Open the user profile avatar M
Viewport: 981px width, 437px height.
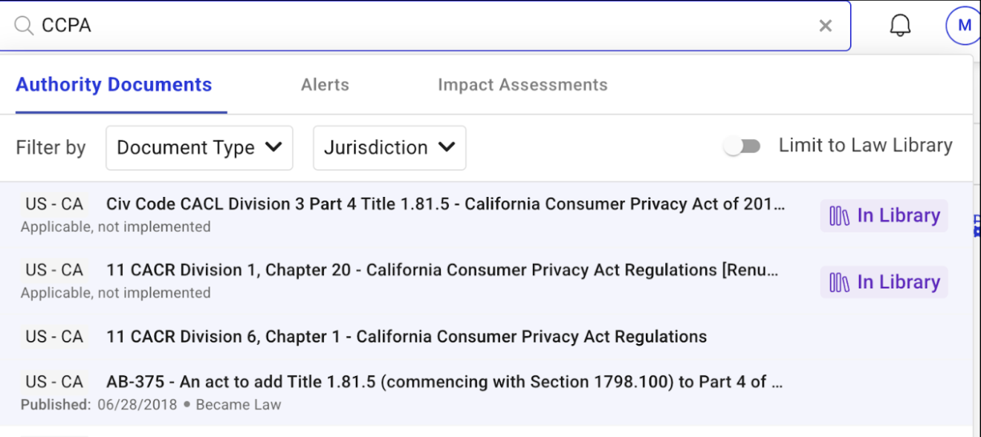(964, 26)
